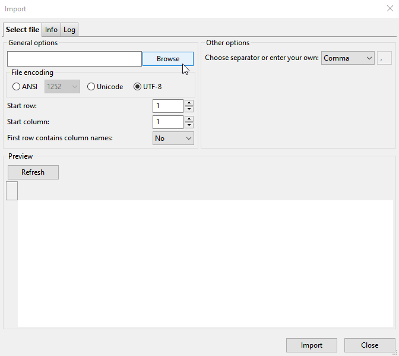Select the ANSI encoding radio button
399x356 pixels.
click(16, 87)
